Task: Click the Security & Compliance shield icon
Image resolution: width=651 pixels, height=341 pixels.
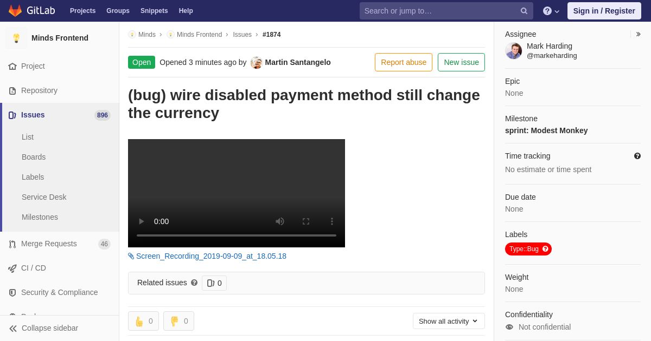Action: click(x=12, y=292)
